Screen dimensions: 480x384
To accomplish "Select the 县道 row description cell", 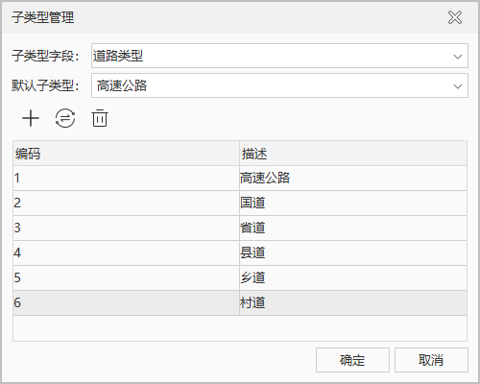I will (353, 252).
